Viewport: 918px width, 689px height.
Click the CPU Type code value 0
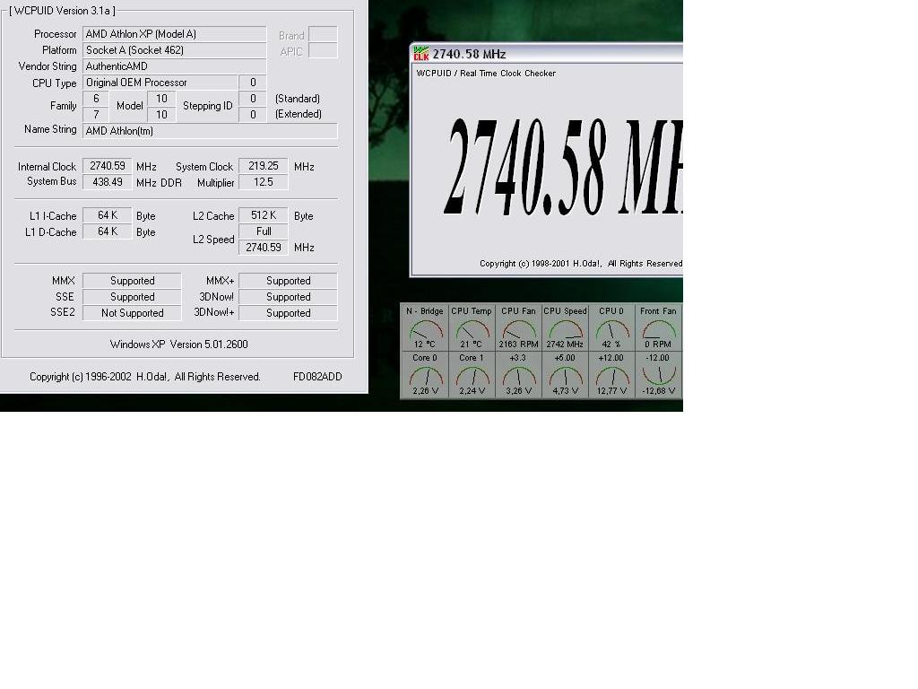253,83
